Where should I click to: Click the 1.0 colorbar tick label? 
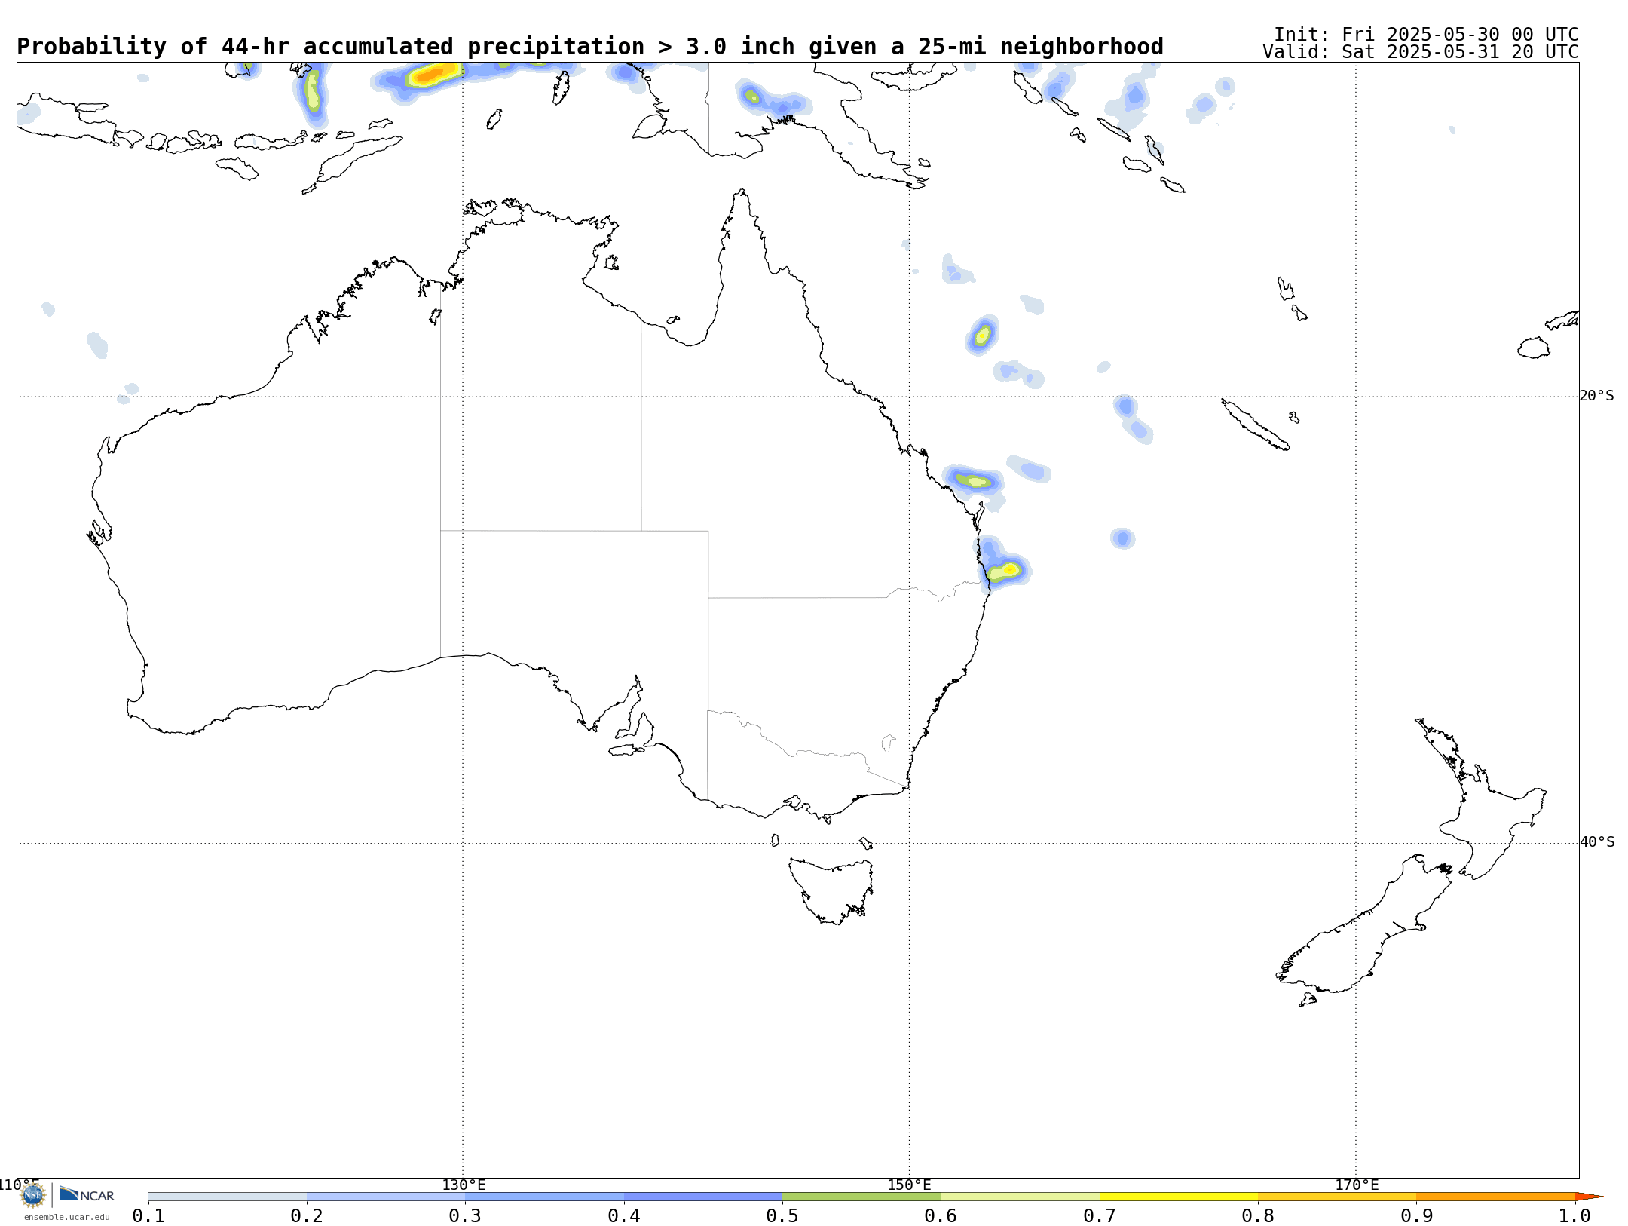(1575, 1215)
